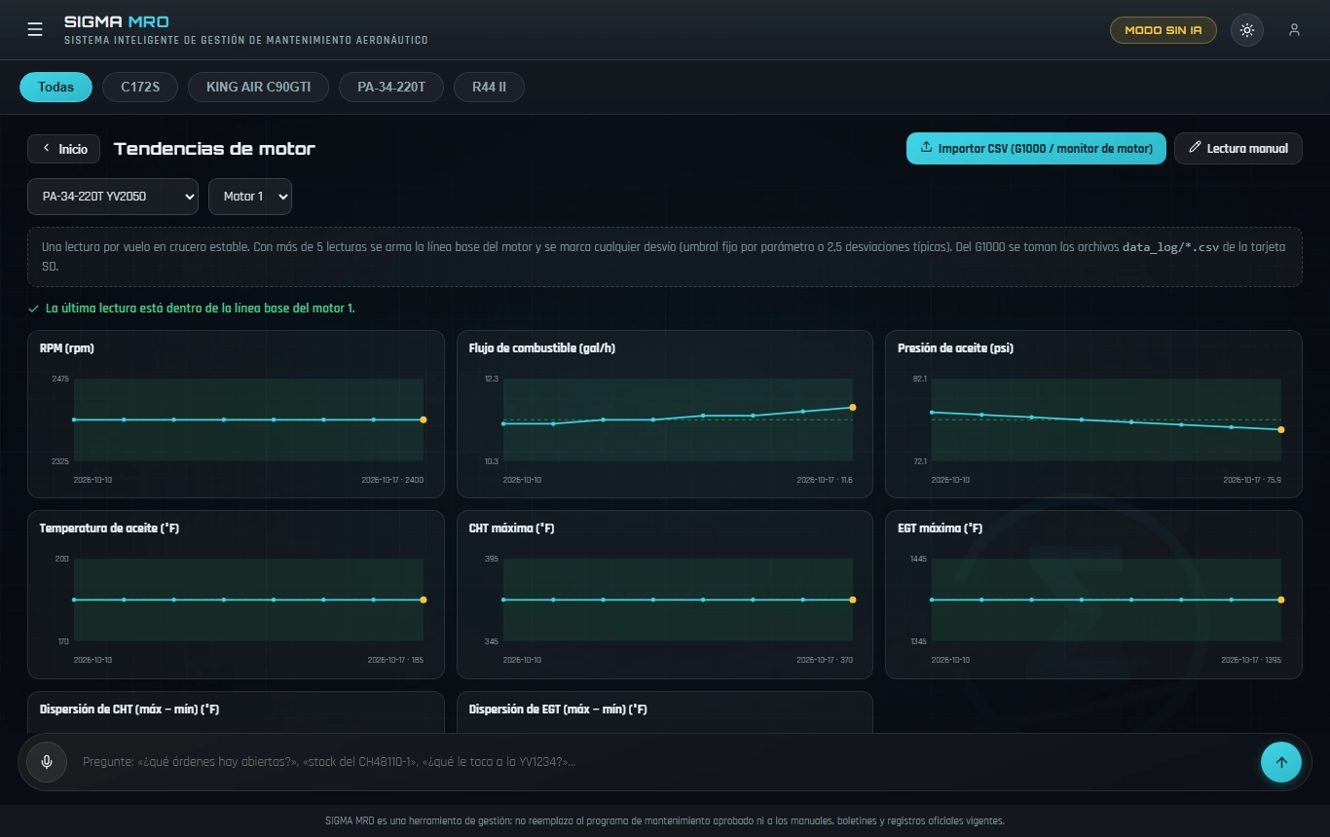The width and height of the screenshot is (1330, 837).
Task: Click the 2026-10-17 · 2400 RPM reading label
Action: click(x=392, y=480)
